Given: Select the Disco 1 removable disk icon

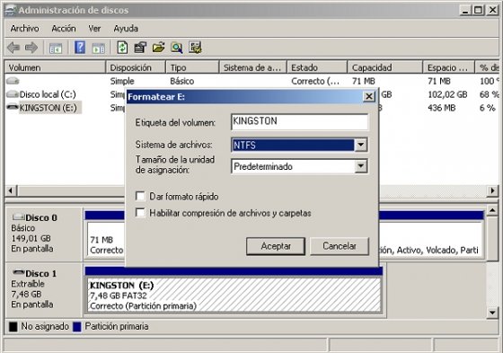Looking at the screenshot, I should (x=18, y=272).
